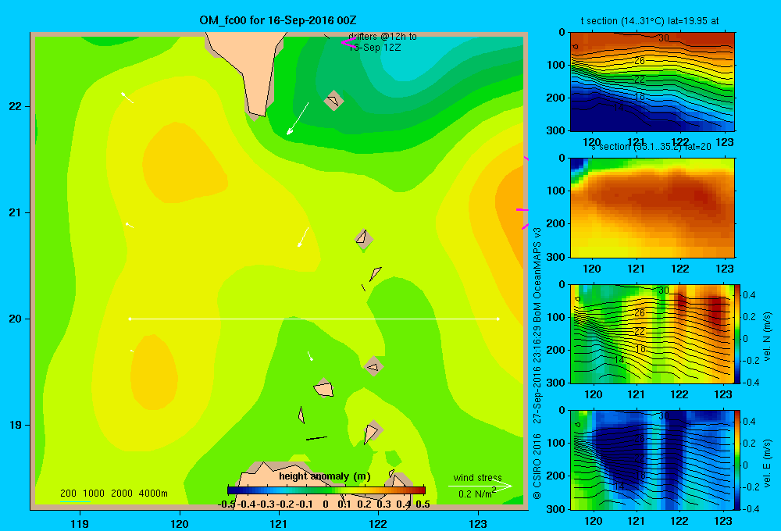Click the white transect line at latitude 20

(314, 319)
